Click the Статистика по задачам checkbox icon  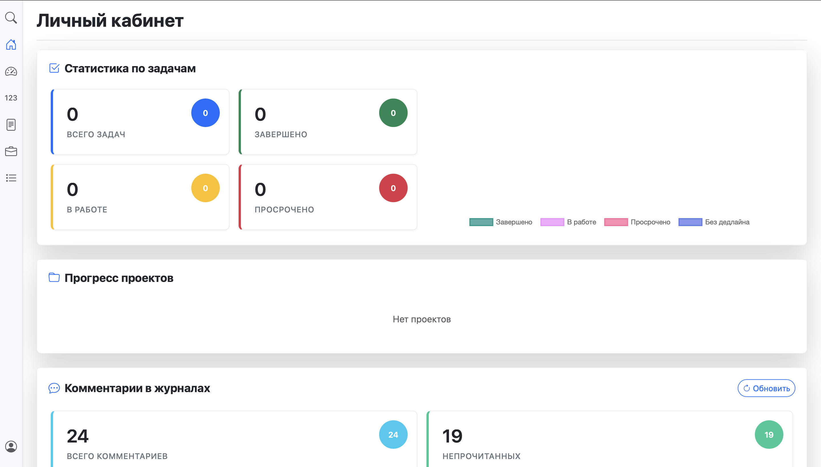pos(54,68)
